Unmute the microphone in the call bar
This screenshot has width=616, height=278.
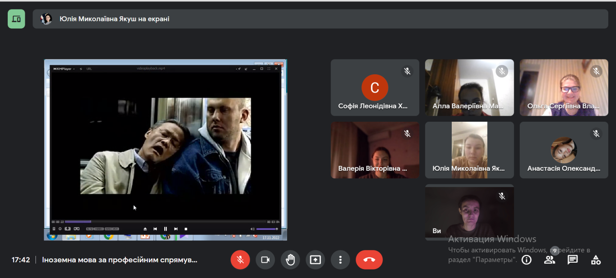240,260
